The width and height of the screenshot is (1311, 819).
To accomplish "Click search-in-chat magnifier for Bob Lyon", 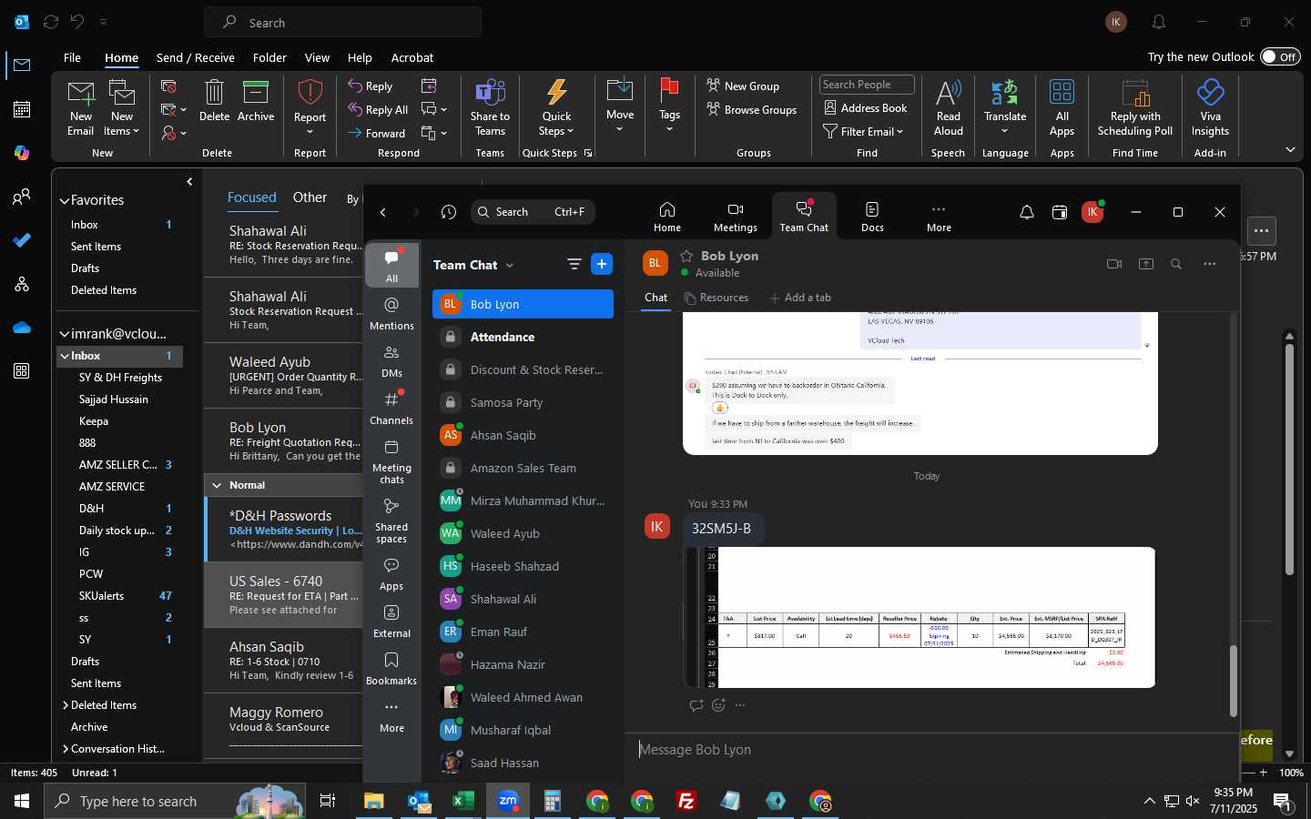I will [x=1176, y=264].
